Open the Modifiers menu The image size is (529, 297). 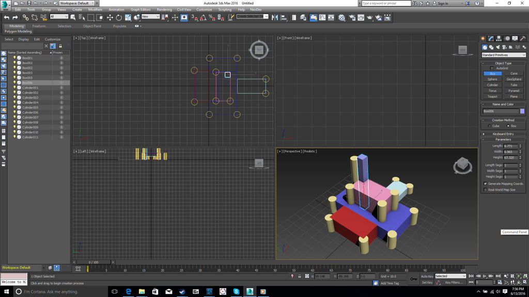95,9
